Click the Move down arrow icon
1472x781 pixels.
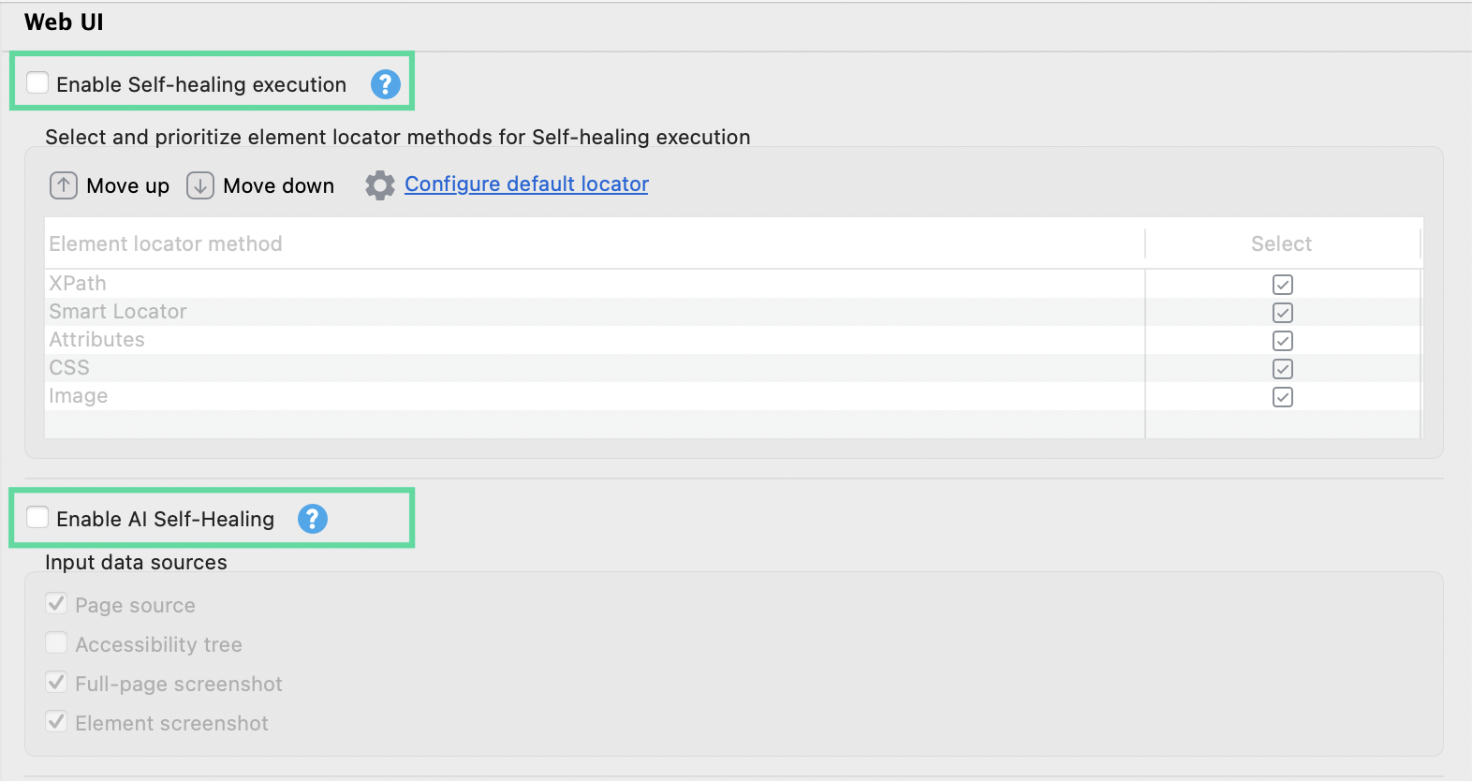[199, 185]
